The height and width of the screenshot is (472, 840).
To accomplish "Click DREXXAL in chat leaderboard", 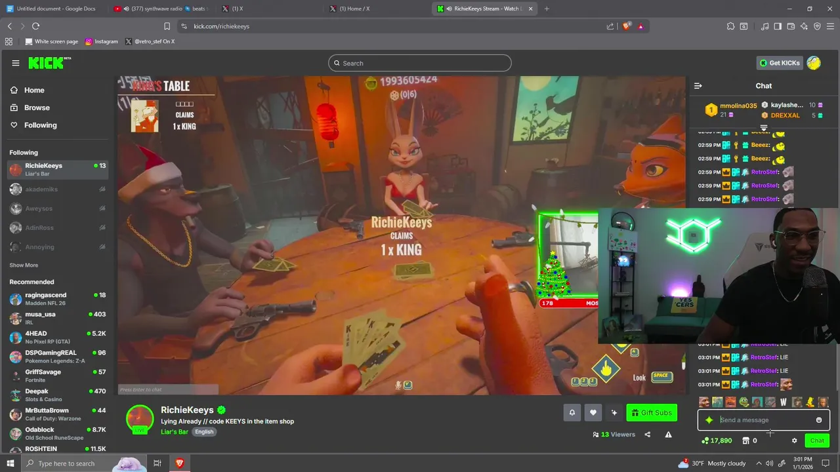I will 785,115.
